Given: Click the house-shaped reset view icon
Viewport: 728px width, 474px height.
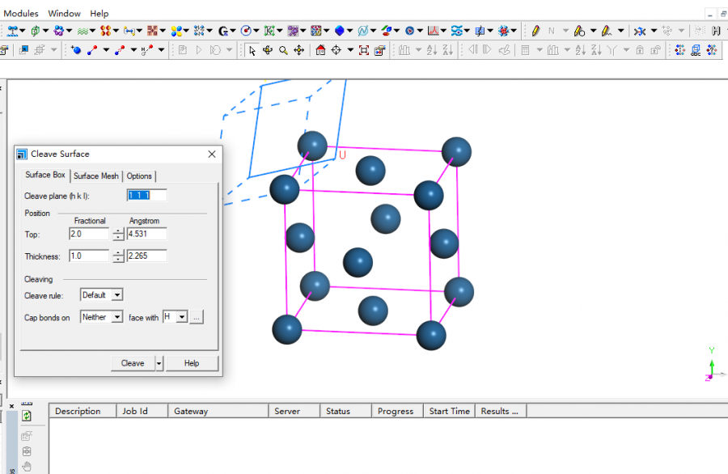Looking at the screenshot, I should click(320, 50).
